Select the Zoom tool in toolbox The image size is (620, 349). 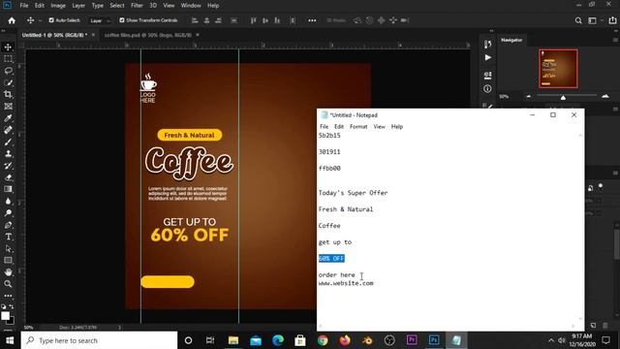(8, 284)
